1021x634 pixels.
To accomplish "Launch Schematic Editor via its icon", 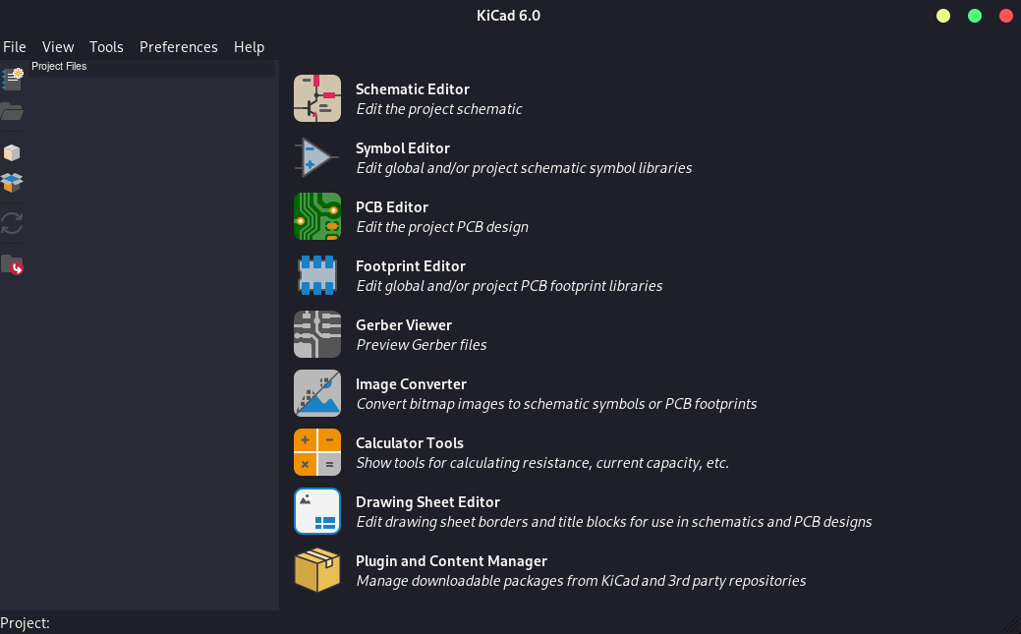I will pyautogui.click(x=317, y=98).
